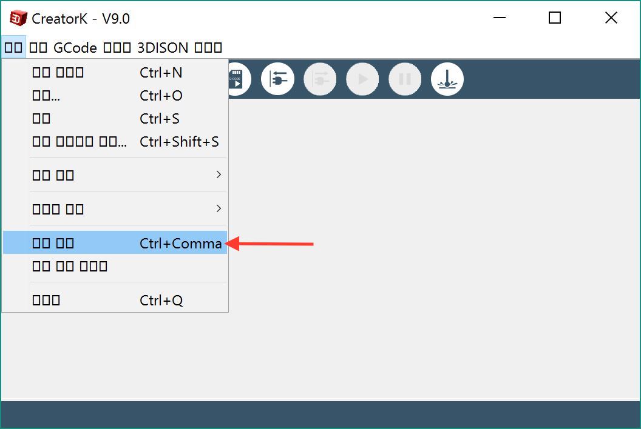This screenshot has height=429, width=641.
Task: Choose the menu entry with Ctrl+O shortcut
Action: click(x=115, y=96)
